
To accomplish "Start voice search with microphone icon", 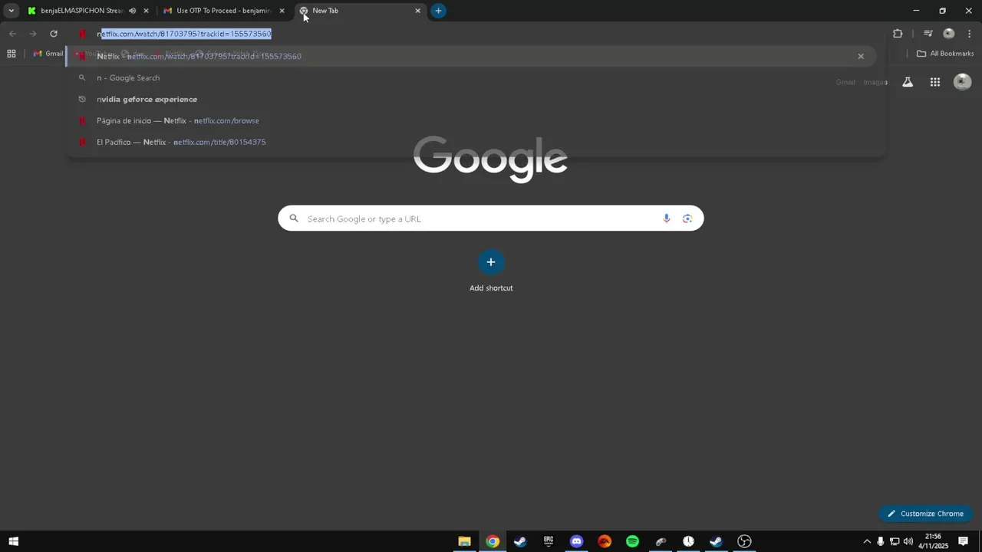I will (666, 219).
